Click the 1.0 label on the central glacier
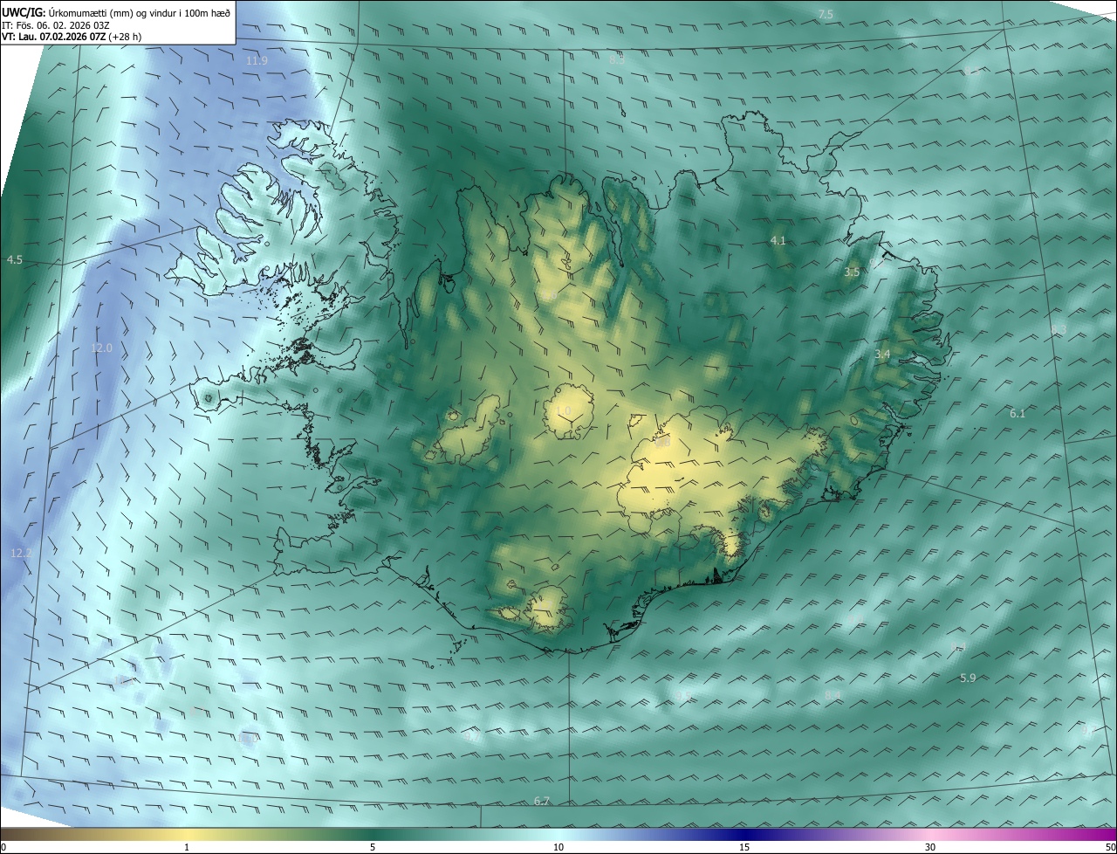The image size is (1117, 854). coord(563,411)
